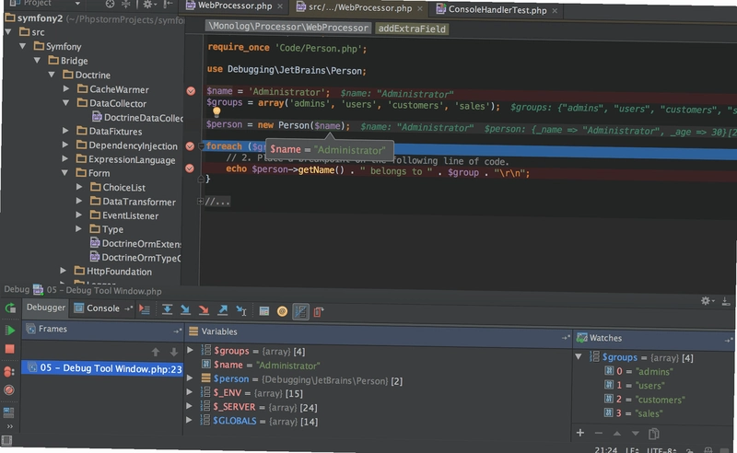This screenshot has height=453, width=737.
Task: Stop debugging with red square icon
Action: (10, 349)
